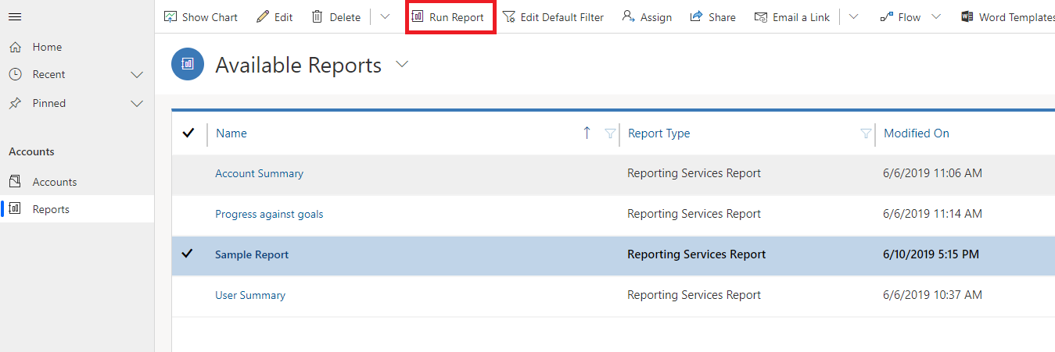This screenshot has width=1055, height=352.
Task: Go to Accounts in sidebar
Action: [x=54, y=182]
